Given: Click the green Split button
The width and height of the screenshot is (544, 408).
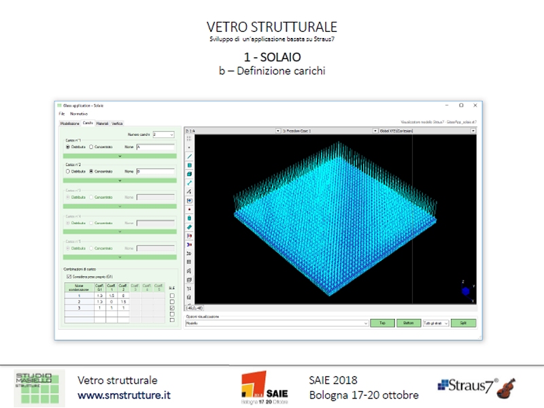Looking at the screenshot, I should [463, 323].
